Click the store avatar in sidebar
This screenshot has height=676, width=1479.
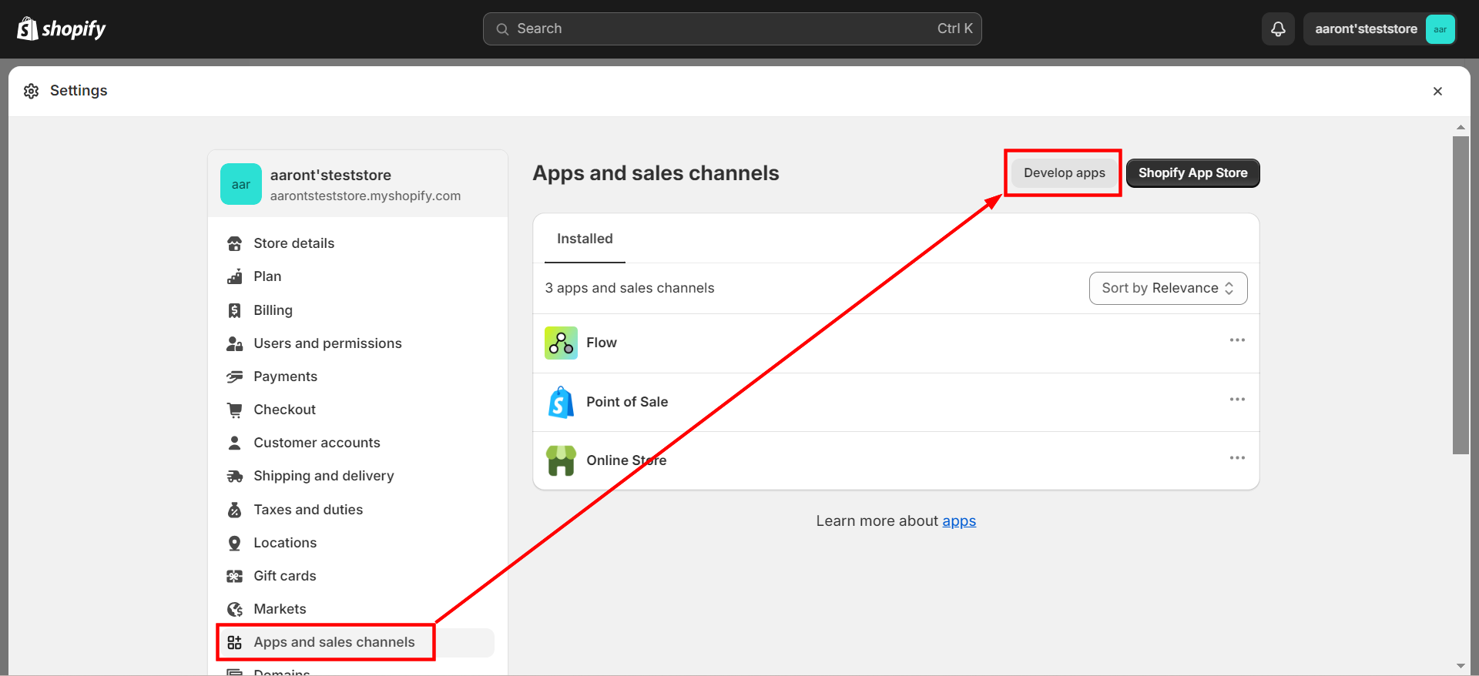(241, 184)
